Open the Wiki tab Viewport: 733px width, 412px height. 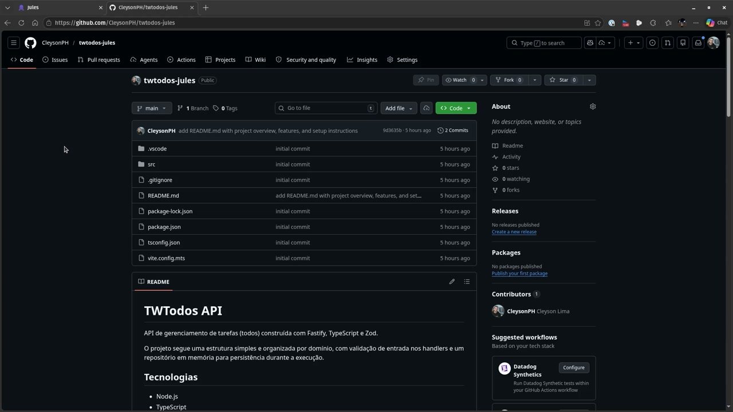tap(255, 60)
